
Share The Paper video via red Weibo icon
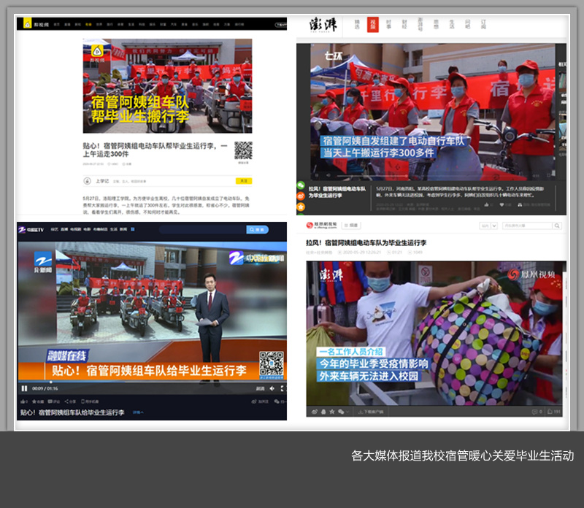click(300, 196)
